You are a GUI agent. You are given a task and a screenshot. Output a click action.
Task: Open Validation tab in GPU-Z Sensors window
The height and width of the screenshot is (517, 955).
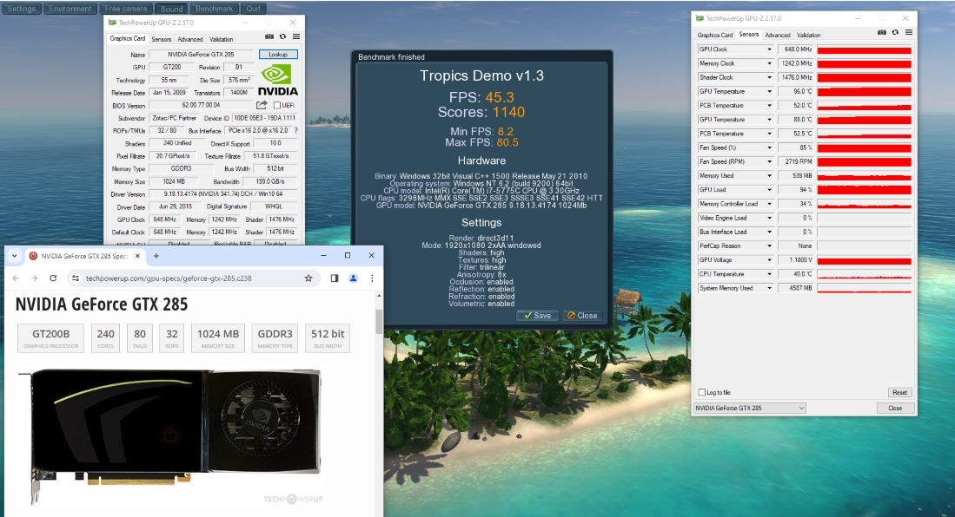[x=809, y=35]
